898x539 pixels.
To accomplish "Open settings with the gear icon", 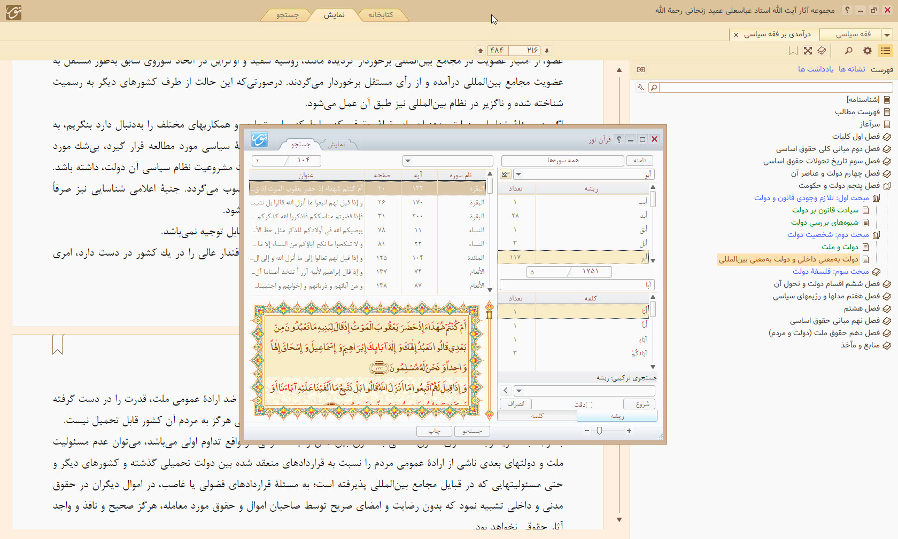I will pyautogui.click(x=867, y=51).
